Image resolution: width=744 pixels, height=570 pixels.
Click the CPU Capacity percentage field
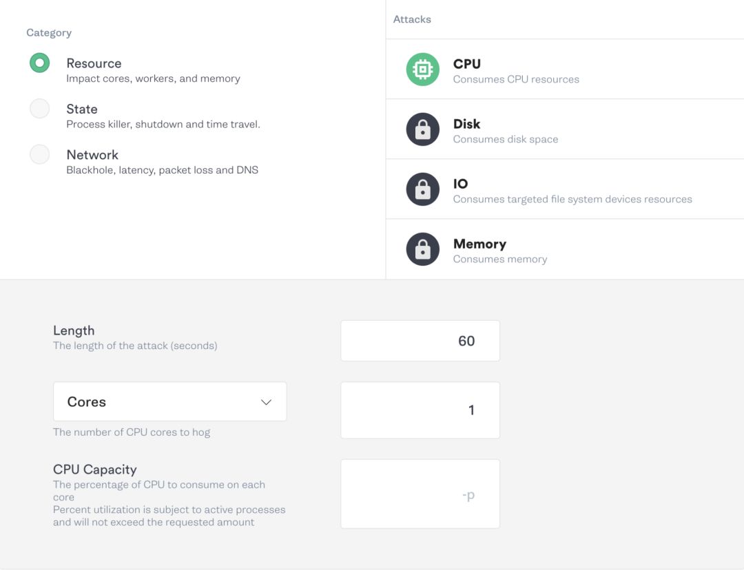pyautogui.click(x=420, y=494)
